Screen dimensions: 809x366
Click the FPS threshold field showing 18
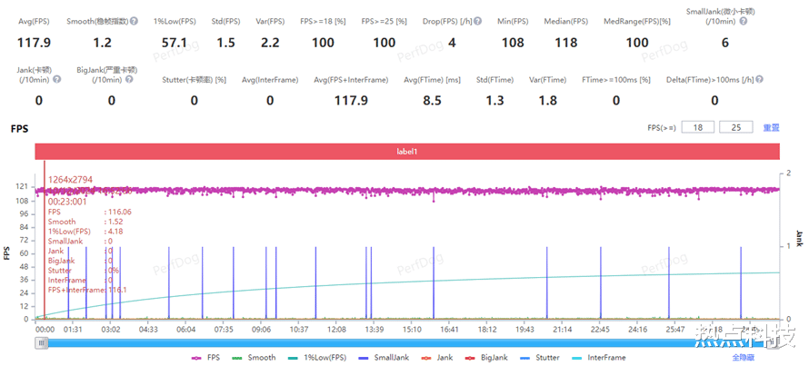click(697, 127)
